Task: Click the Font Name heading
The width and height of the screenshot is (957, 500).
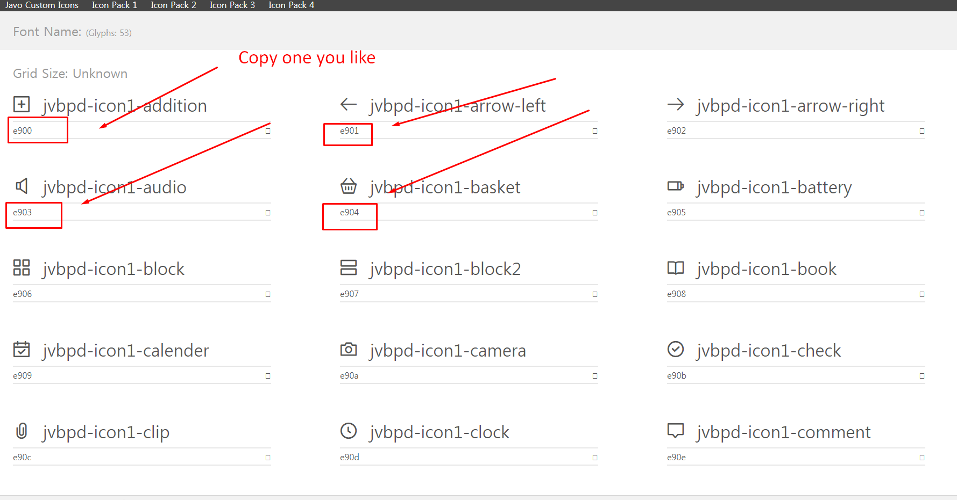Action: click(x=47, y=31)
